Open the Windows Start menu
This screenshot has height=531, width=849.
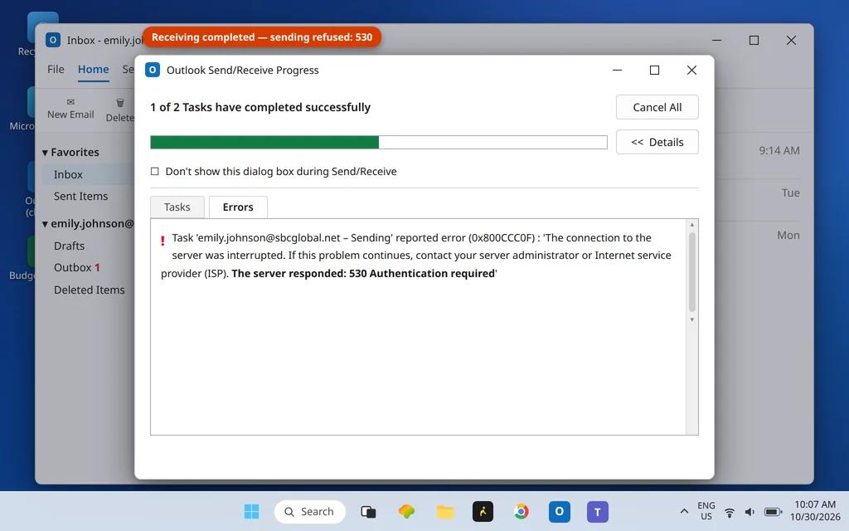[251, 511]
